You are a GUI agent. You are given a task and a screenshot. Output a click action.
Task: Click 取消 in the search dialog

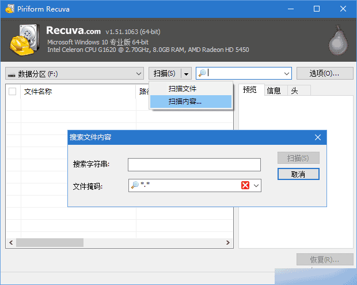pyautogui.click(x=298, y=174)
